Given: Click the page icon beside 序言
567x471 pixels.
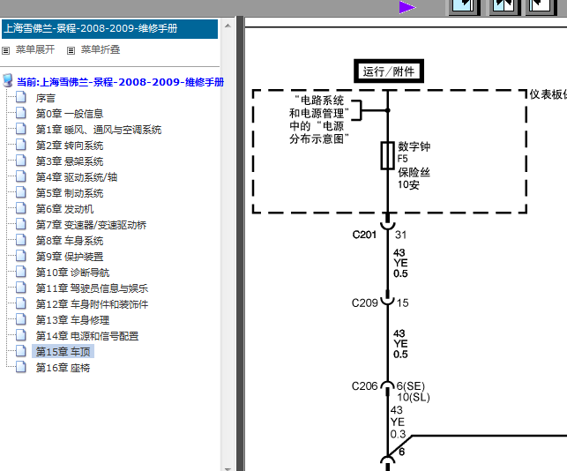Looking at the screenshot, I should click(21, 97).
